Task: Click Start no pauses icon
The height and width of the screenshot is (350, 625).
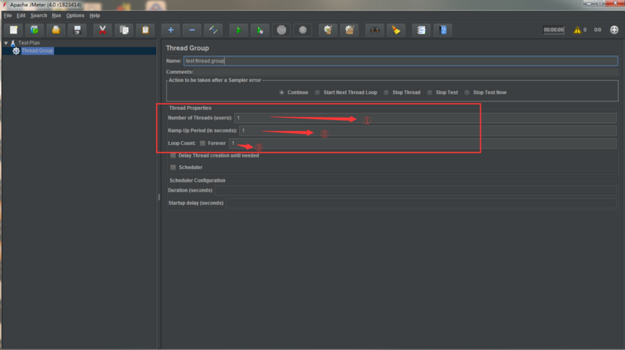Action: 260,30
